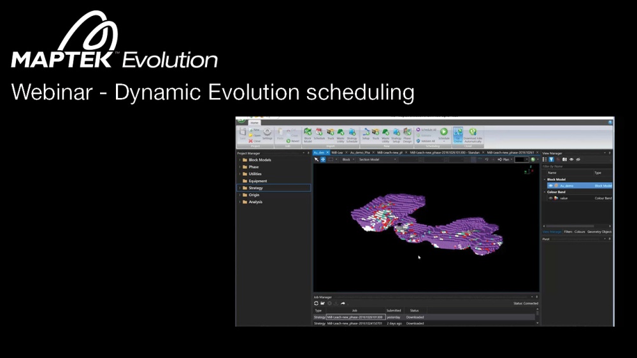Switch to the Filters tab
Viewport: 637px width, 358px height.
point(568,232)
